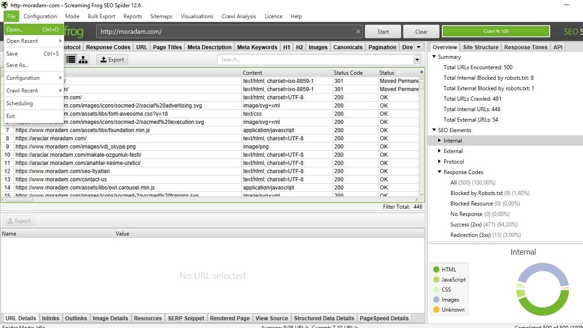This screenshot has width=583, height=328.
Task: Select the No Response filter
Action: [x=480, y=214]
